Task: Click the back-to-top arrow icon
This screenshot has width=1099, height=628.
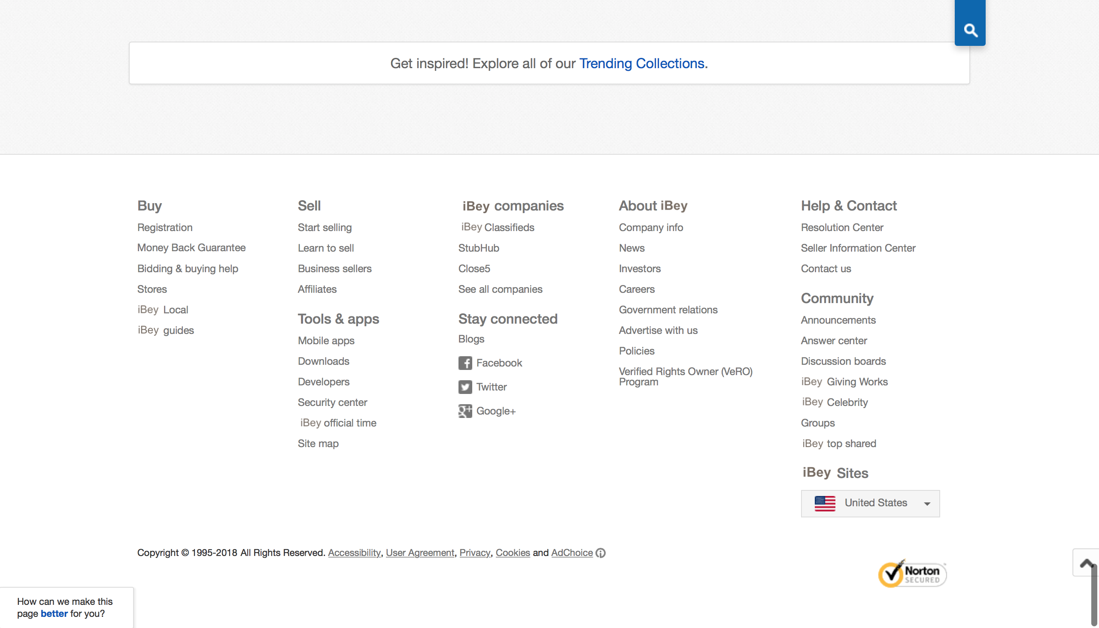Action: pyautogui.click(x=1085, y=563)
